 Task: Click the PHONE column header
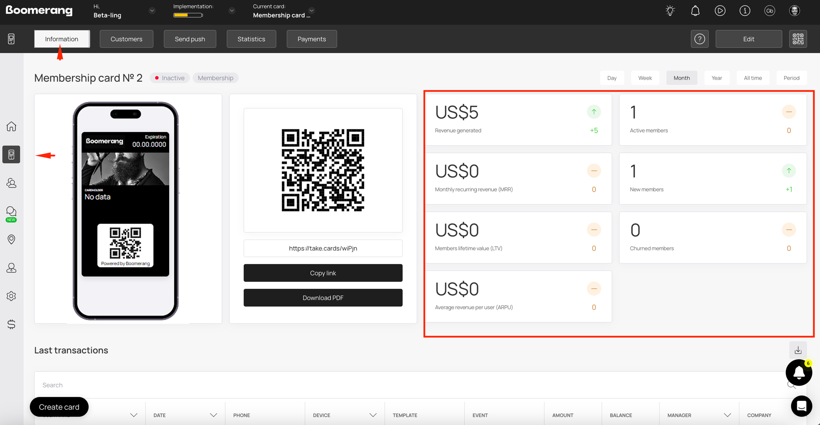(x=241, y=415)
